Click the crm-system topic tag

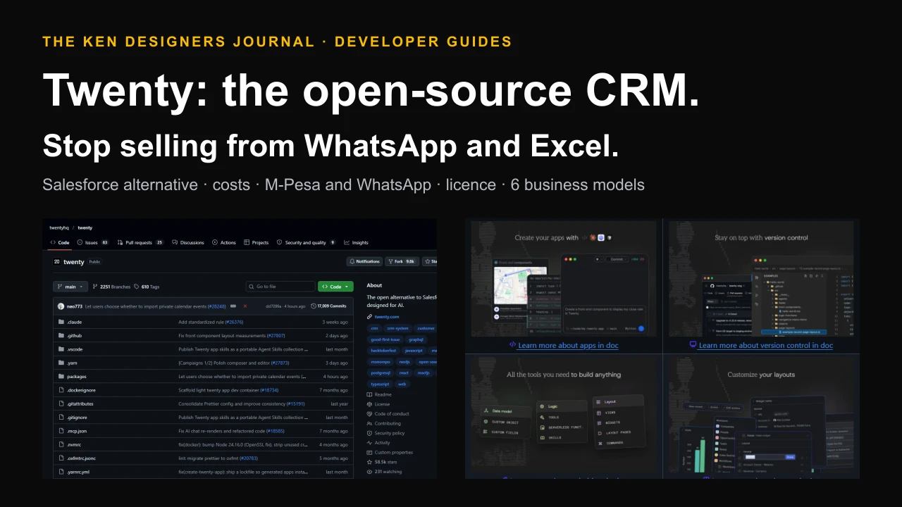click(397, 328)
